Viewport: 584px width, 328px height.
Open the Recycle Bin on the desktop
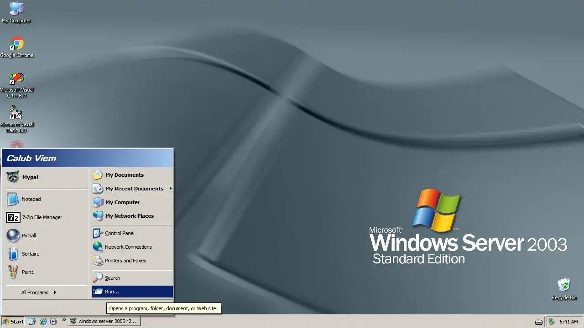pos(564,289)
